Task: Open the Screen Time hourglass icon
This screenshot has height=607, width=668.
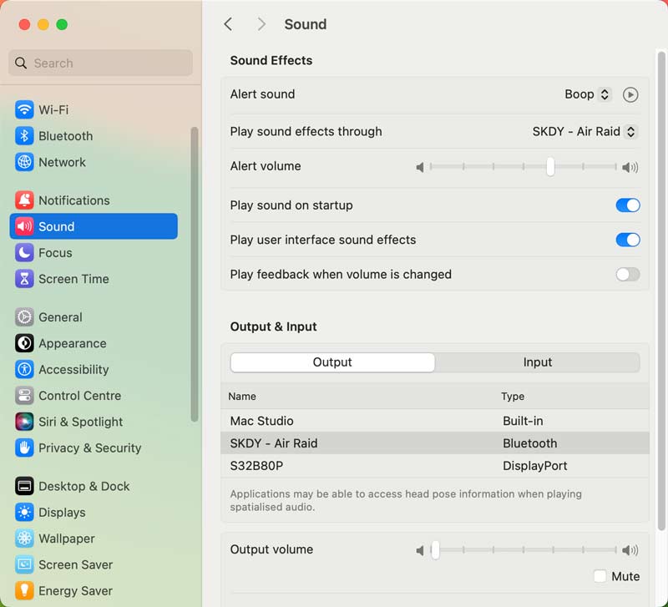Action: click(x=24, y=279)
